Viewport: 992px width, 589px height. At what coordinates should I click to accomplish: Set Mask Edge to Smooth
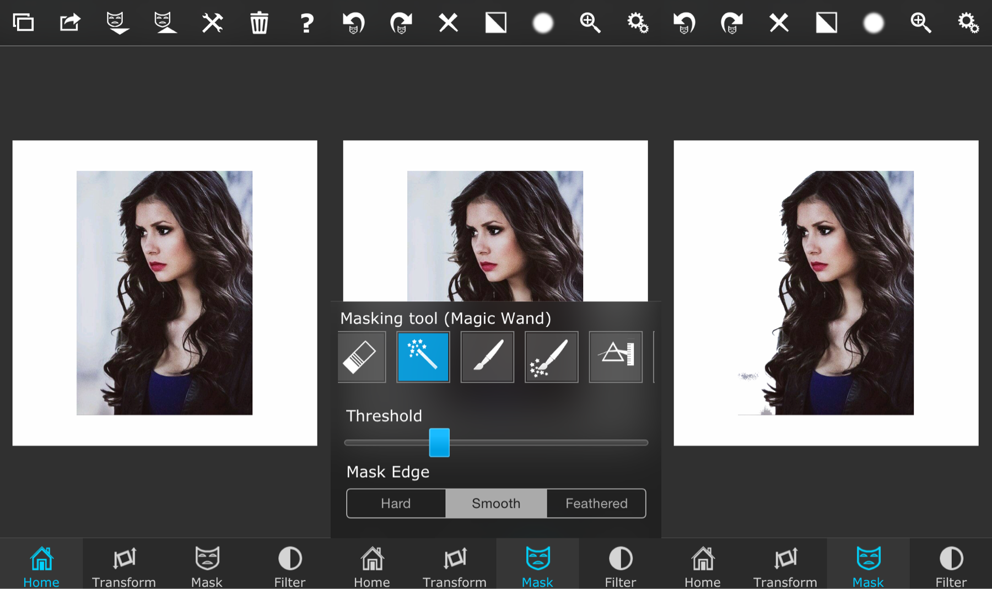point(496,503)
